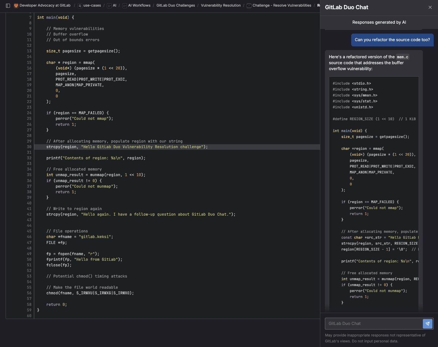Click 'const char *src_str' line in chat

coord(380,238)
